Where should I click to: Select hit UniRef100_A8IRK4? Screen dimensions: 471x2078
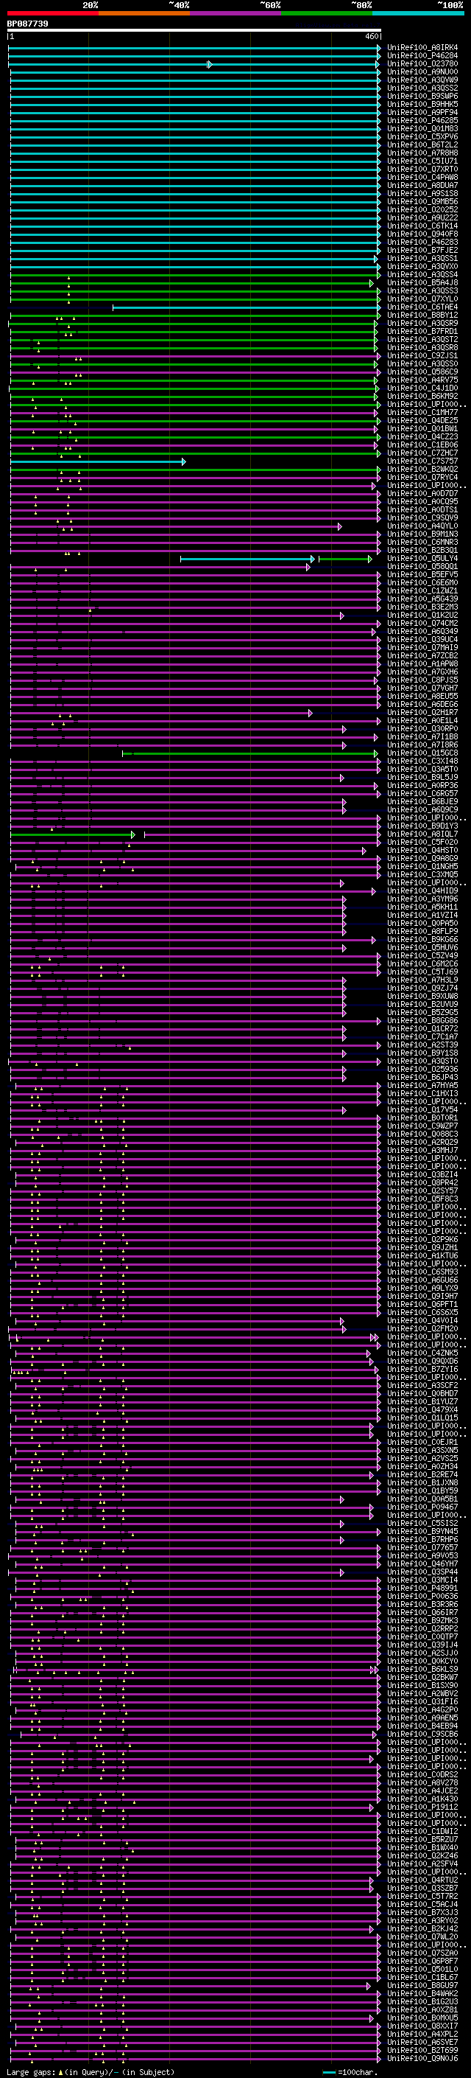pos(422,48)
